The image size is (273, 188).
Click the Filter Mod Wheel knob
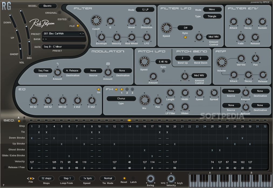coord(132,37)
